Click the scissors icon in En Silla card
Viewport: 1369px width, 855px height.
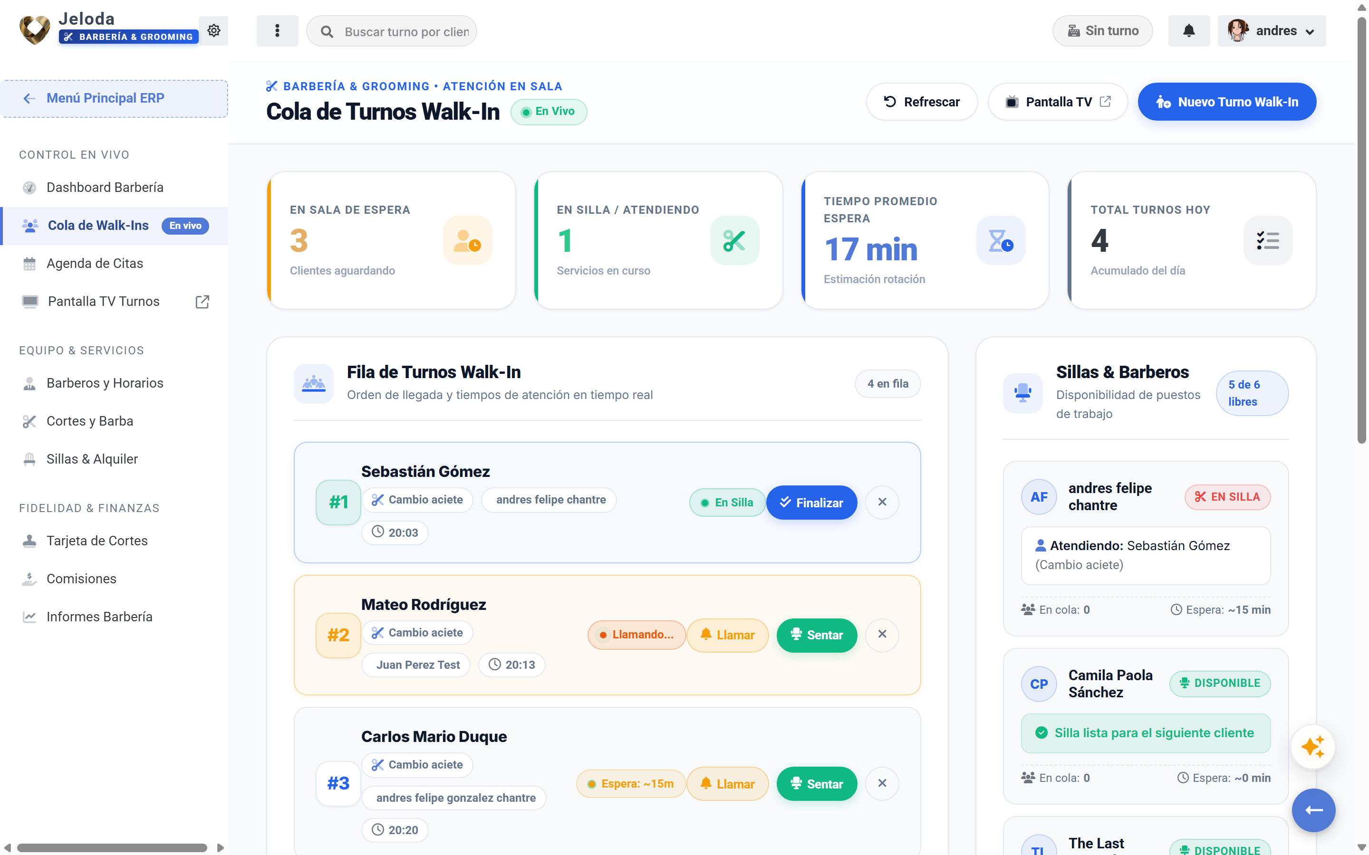(x=734, y=240)
